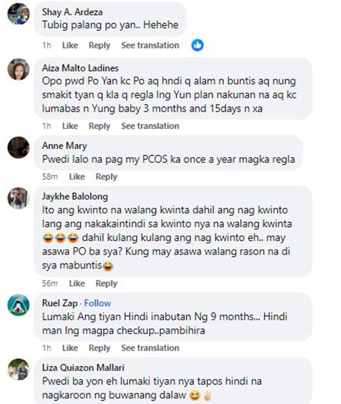The height and width of the screenshot is (404, 341).
Task: Open Jaykhe Balolong's profile avatar
Action: 18,198
